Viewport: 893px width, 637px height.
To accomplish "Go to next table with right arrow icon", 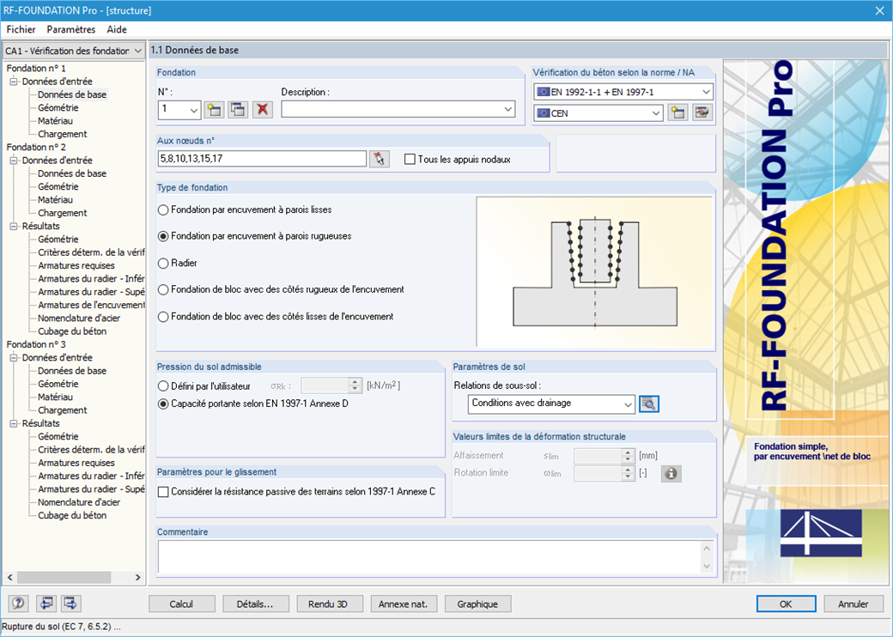I will pyautogui.click(x=70, y=603).
